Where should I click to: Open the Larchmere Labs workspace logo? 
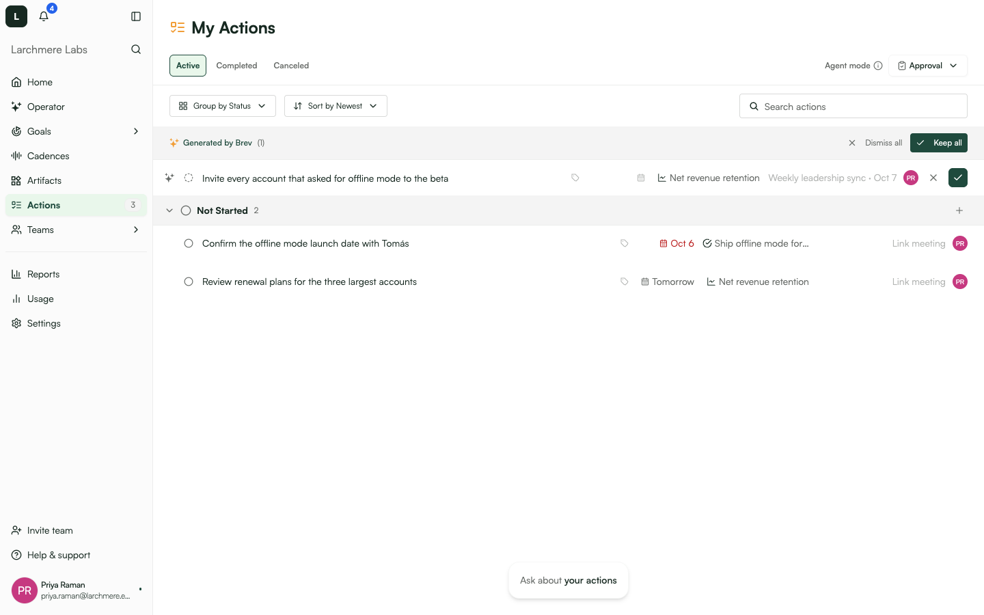[x=16, y=16]
